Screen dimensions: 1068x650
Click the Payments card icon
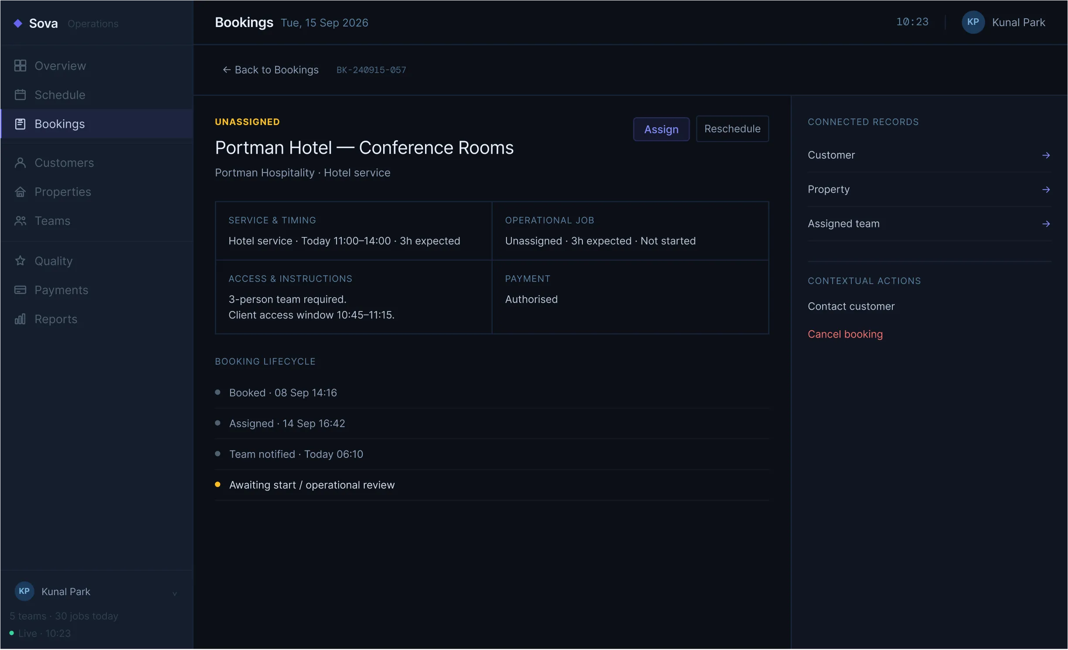(x=20, y=290)
